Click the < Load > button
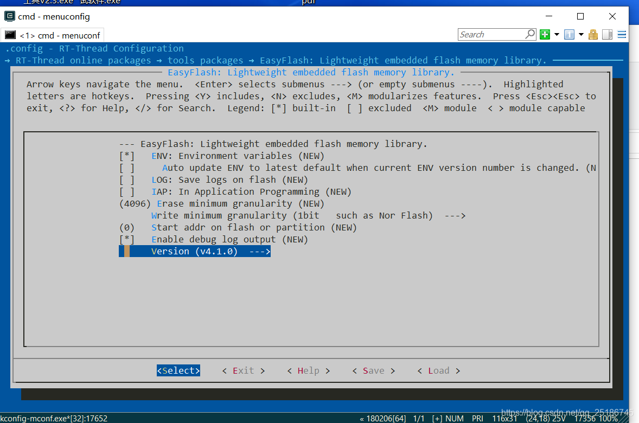 (439, 370)
